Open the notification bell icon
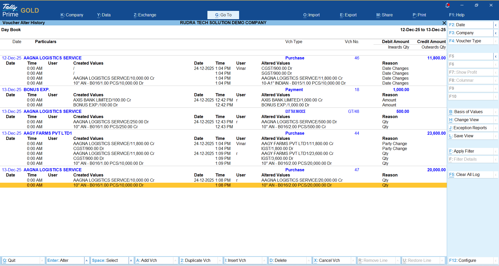The width and height of the screenshot is (499, 266). point(447,5)
